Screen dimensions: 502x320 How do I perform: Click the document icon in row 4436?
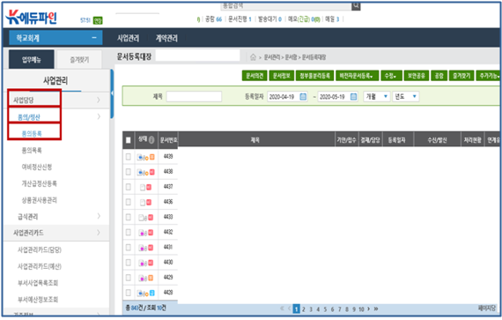click(x=143, y=203)
